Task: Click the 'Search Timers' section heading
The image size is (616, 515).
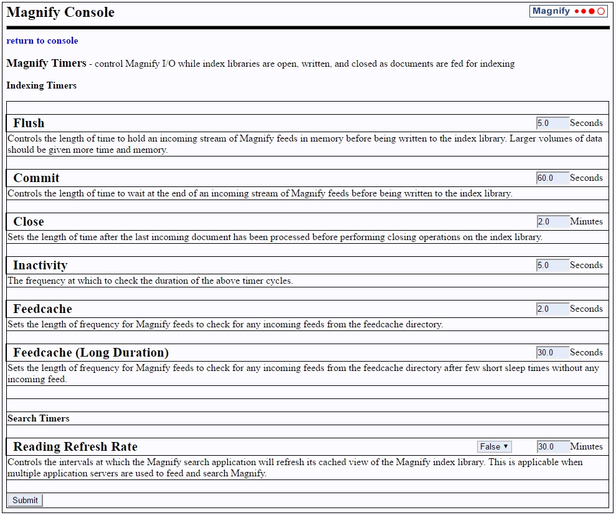Action: point(39,418)
